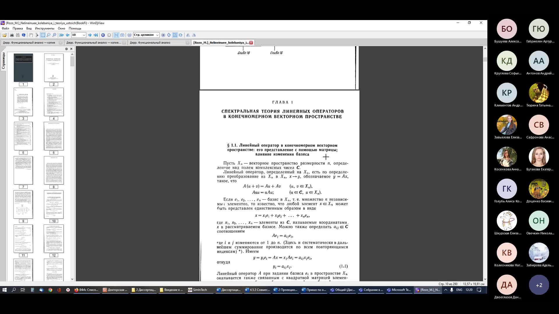The image size is (559, 314).
Task: Select page 4 thumbnail
Action: pyautogui.click(x=54, y=102)
